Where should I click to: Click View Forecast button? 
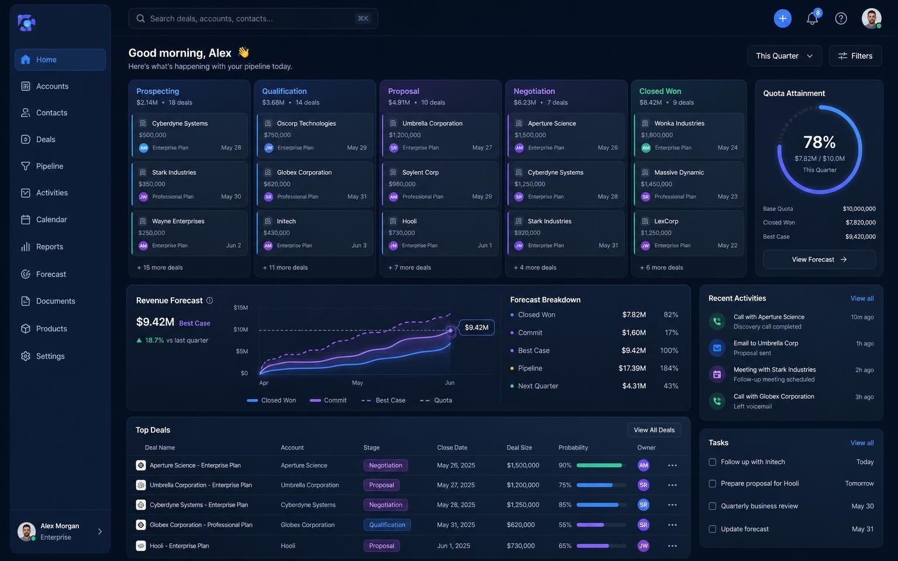click(x=819, y=259)
